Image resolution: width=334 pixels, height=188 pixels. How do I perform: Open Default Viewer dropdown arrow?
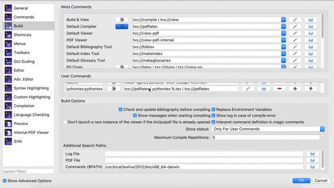tap(283, 33)
